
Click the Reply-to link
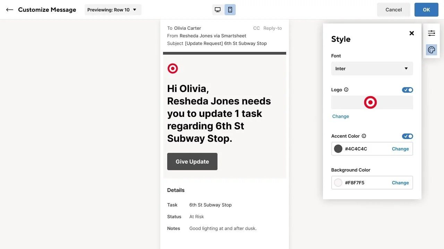pyautogui.click(x=273, y=28)
